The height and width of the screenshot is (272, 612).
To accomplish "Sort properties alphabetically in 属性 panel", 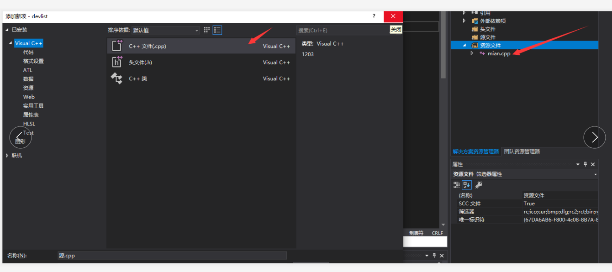I will coord(466,185).
